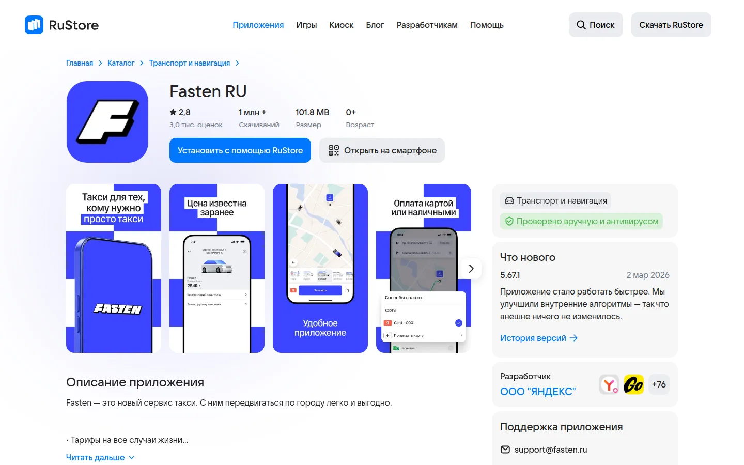Click the mail envelope icon by support email

pos(505,450)
